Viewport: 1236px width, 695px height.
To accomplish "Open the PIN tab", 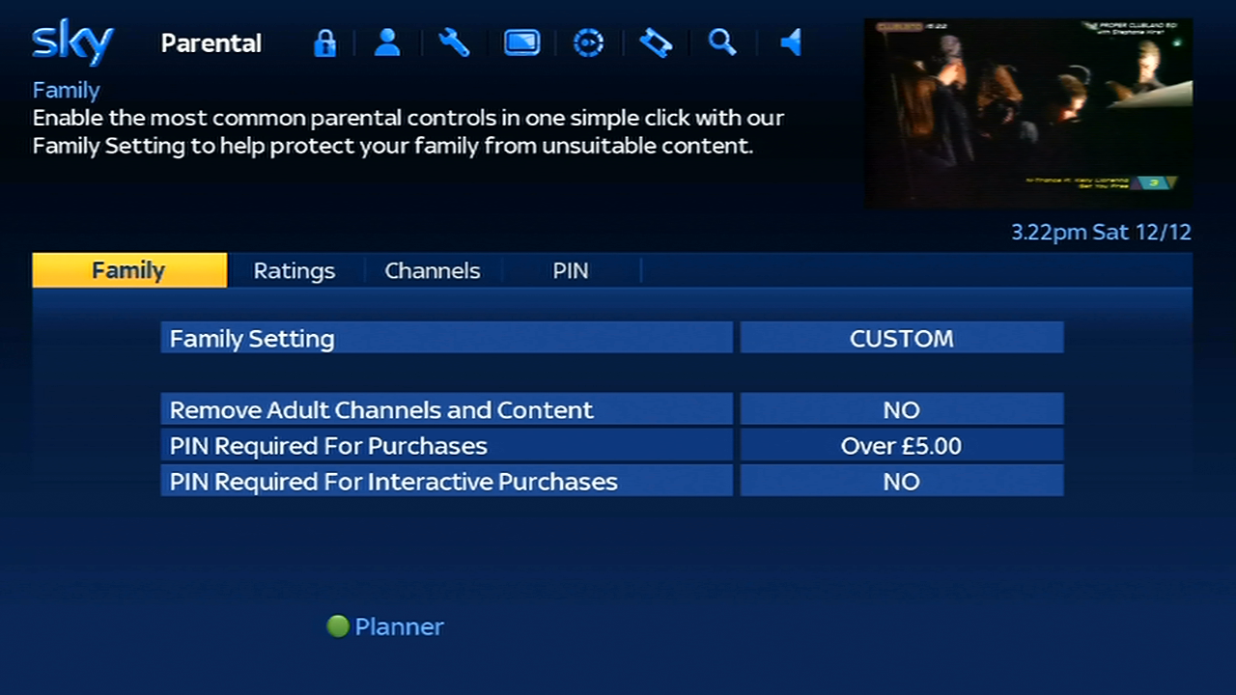I will point(571,271).
